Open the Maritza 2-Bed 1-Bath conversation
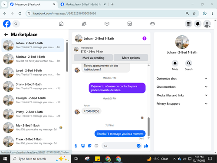The image size is (217, 163). point(33,59)
